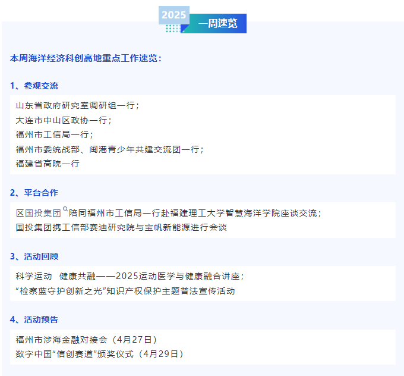Screen dimensions: 404x376
Task: Click the line 福州市工信局一行
Action: pyautogui.click(x=54, y=134)
